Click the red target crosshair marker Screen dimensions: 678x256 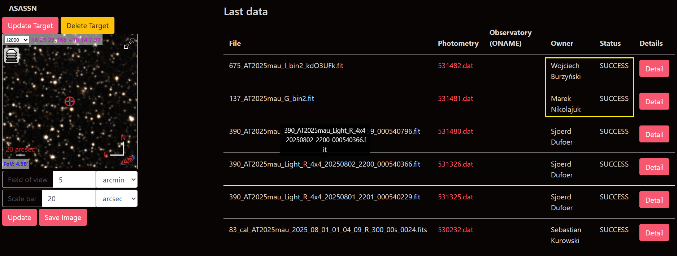click(x=70, y=102)
